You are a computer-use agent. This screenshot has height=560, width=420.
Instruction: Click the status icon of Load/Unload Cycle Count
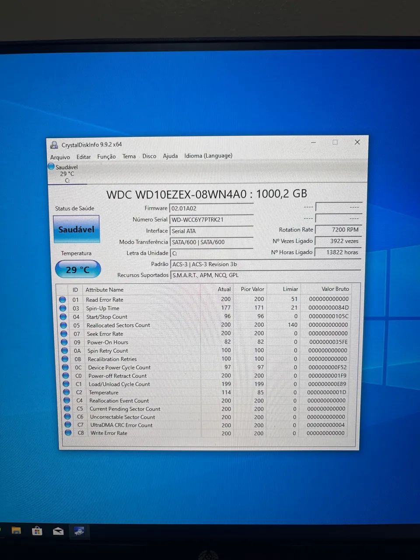[x=66, y=384]
